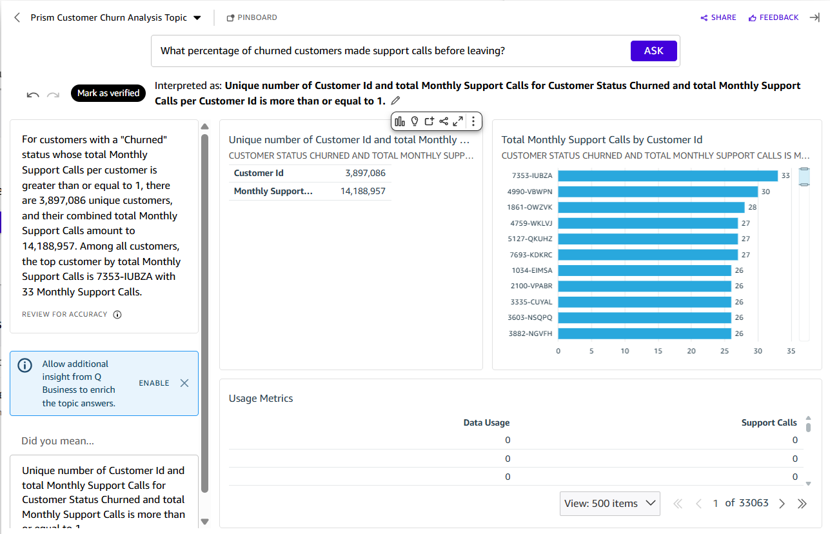The height and width of the screenshot is (534, 830).
Task: Click the Share link in the header
Action: click(x=718, y=17)
